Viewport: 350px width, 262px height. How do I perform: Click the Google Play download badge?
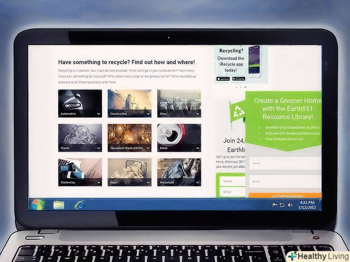(238, 79)
